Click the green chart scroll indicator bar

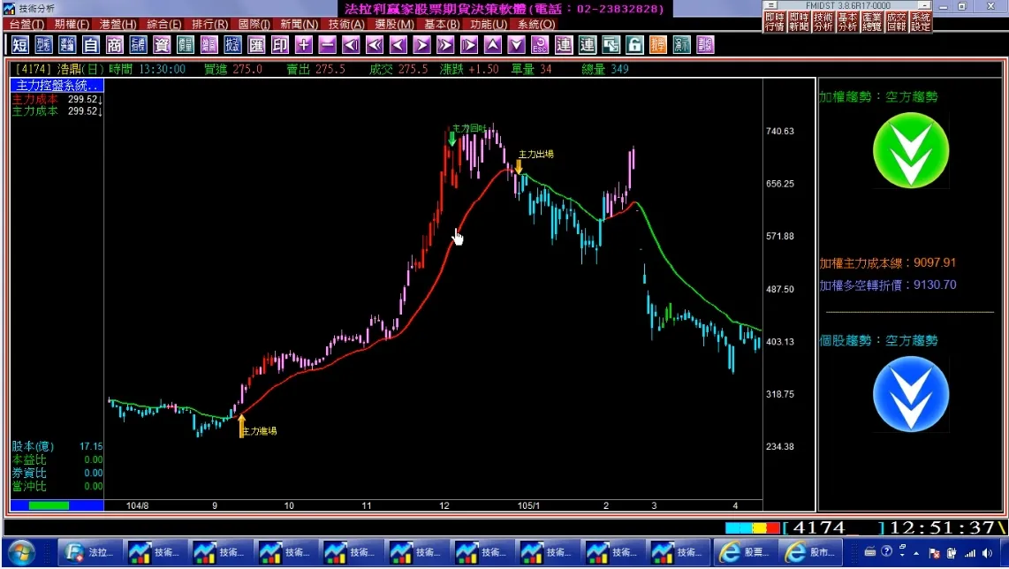(x=49, y=506)
